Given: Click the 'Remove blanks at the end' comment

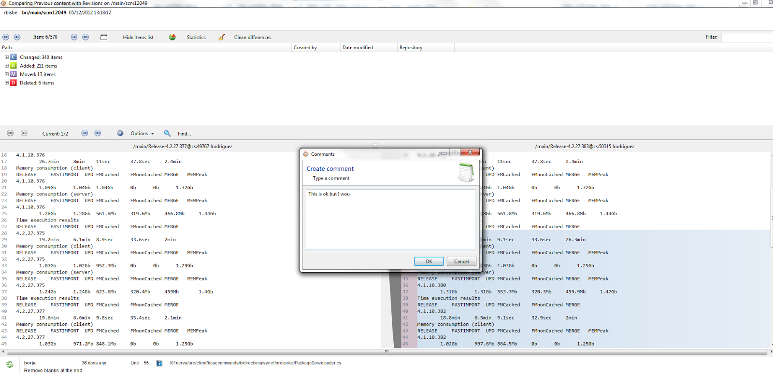Looking at the screenshot, I should (53, 371).
